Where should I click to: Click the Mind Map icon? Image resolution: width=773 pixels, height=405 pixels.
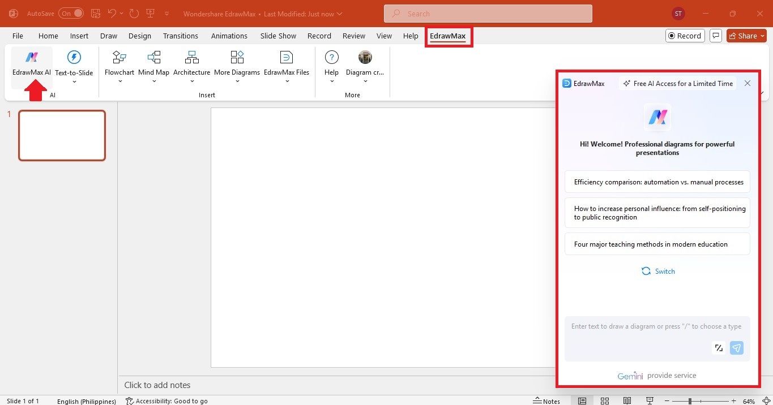(x=154, y=57)
